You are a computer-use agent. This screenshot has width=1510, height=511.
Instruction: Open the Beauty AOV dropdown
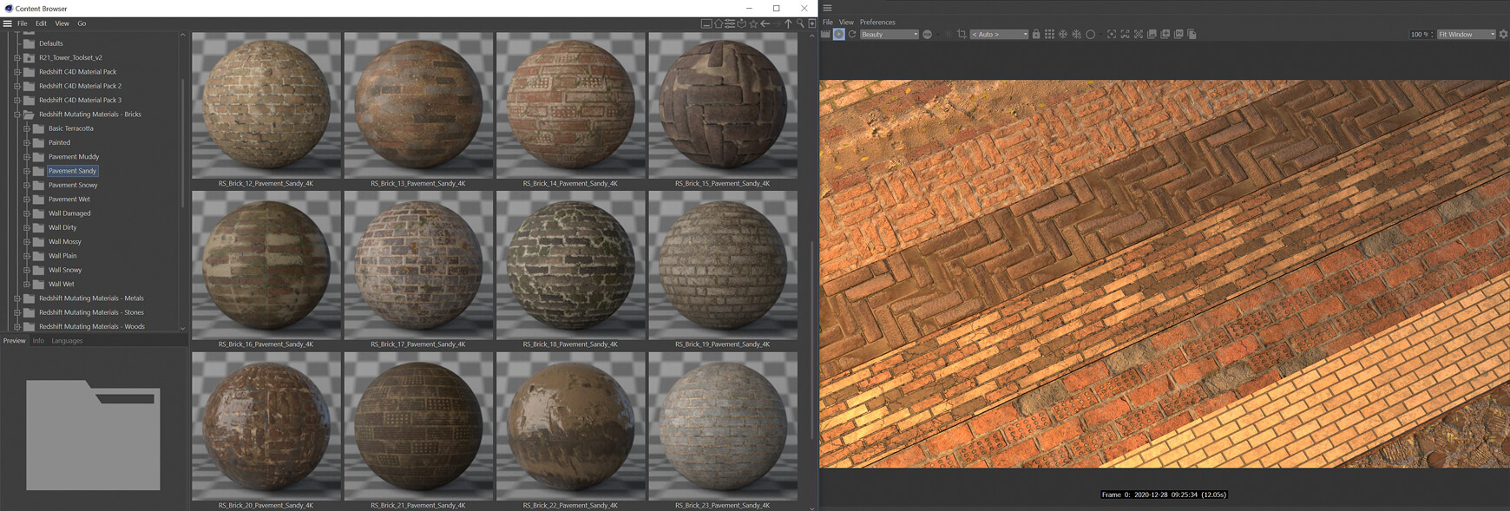(890, 35)
